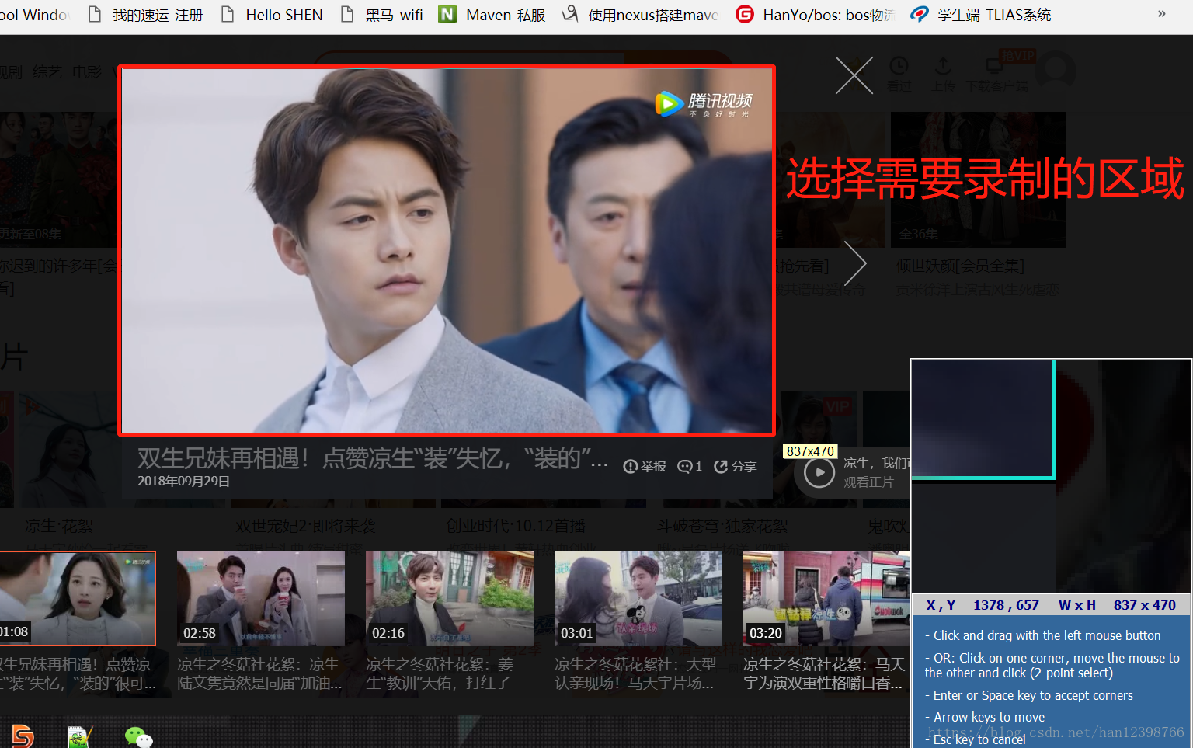Click the title 凉生之冬菇社花絮：凉生陆文隽
Screen dimensions: 1193x748
coord(259,673)
